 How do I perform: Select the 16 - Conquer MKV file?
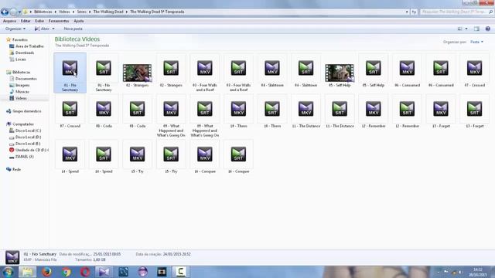click(204, 158)
